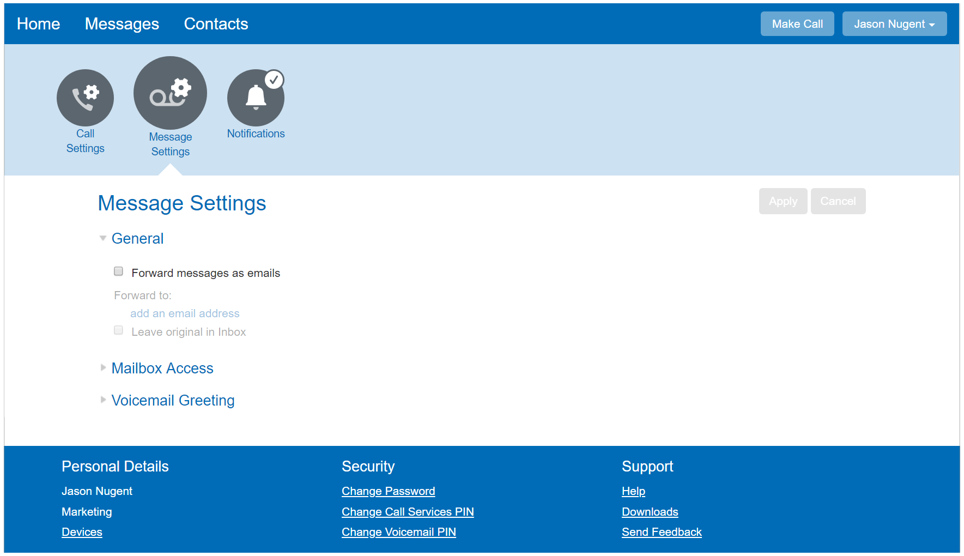Open the Send Feedback link
The image size is (964, 556).
pyautogui.click(x=662, y=532)
